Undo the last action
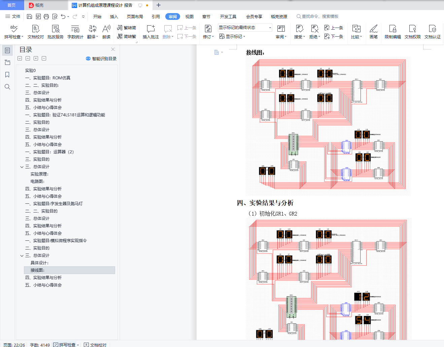This screenshot has height=347, width=444. coord(63,16)
